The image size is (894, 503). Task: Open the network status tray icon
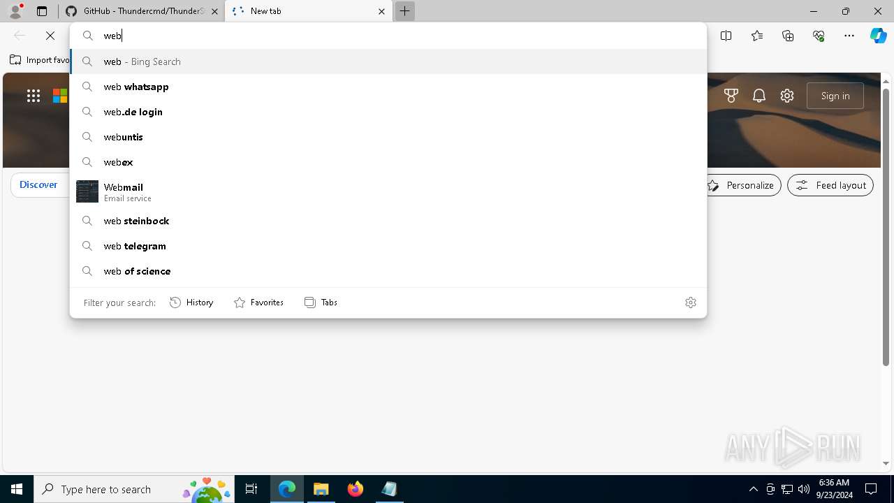[787, 489]
